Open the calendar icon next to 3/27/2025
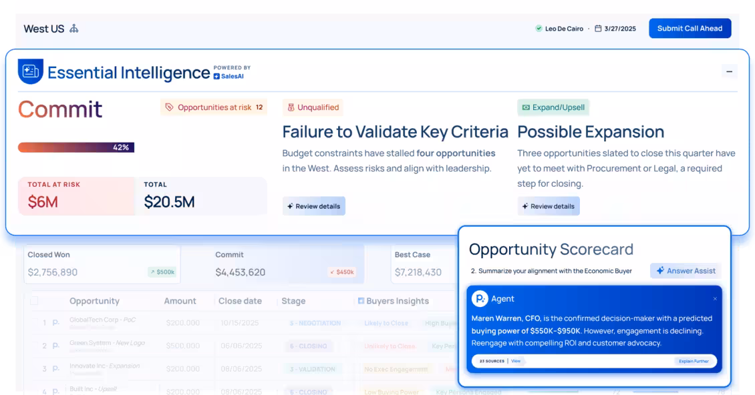Screen dimensions: 755x395 [598, 29]
